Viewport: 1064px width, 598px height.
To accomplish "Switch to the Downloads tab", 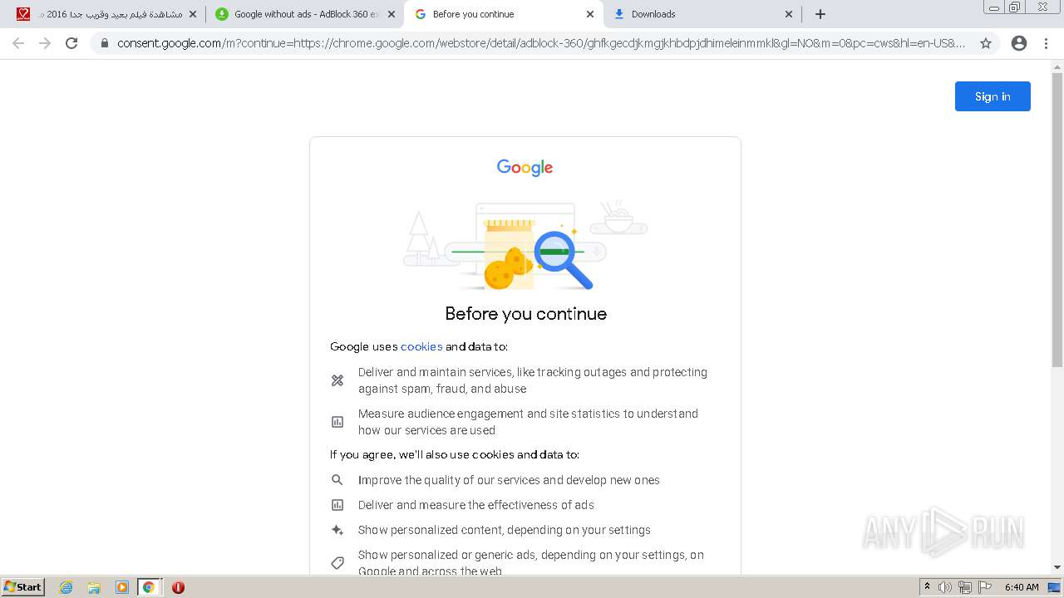I will tap(702, 14).
